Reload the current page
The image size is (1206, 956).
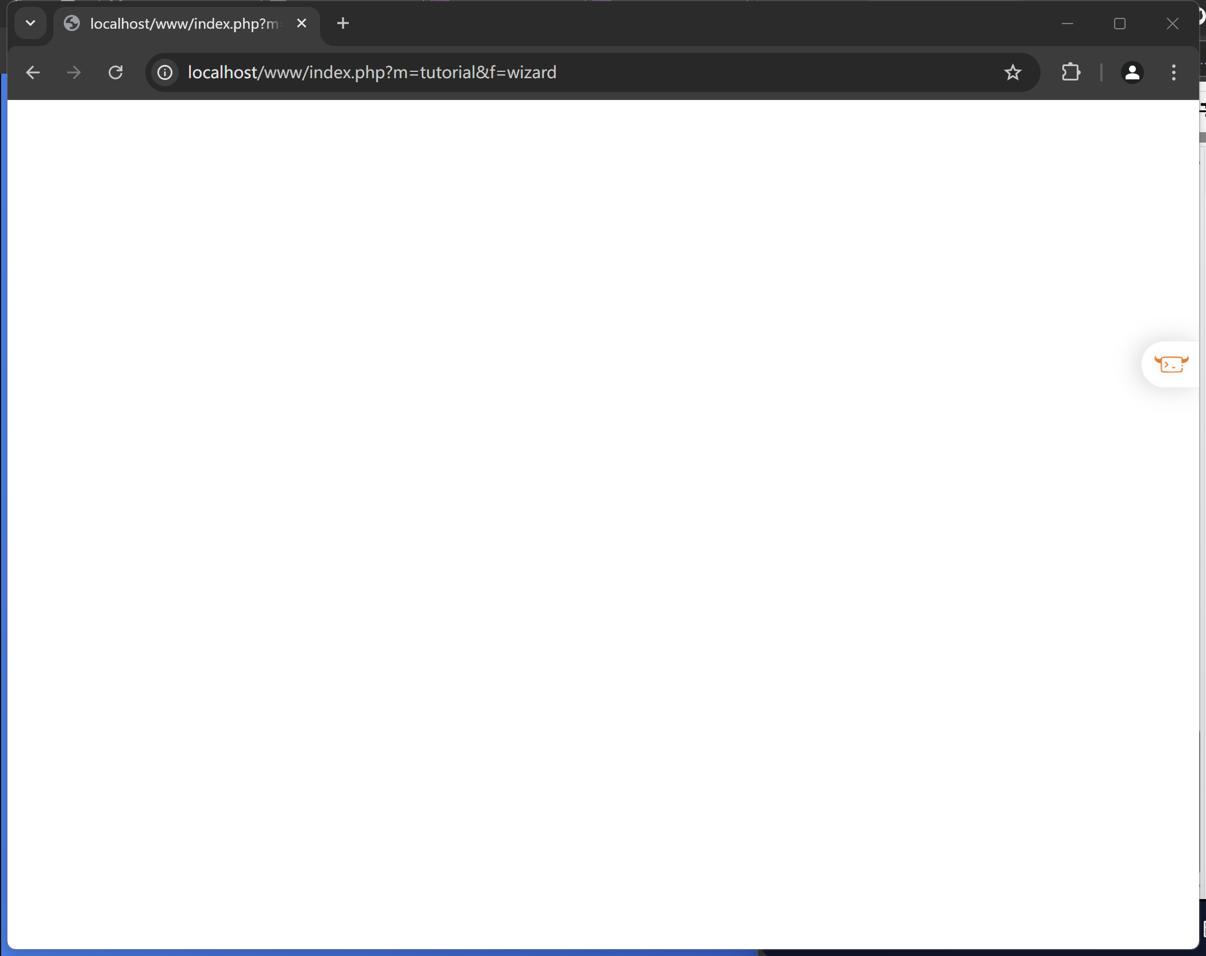tap(115, 72)
